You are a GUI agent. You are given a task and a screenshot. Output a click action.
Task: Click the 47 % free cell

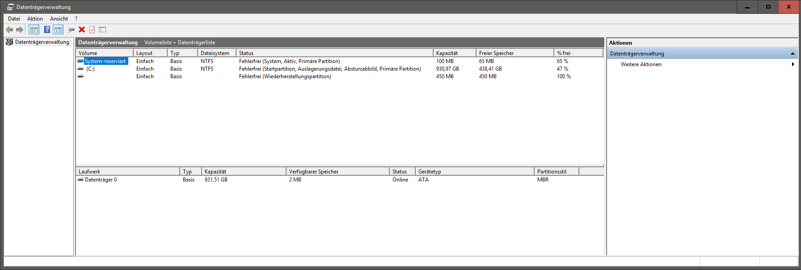562,69
